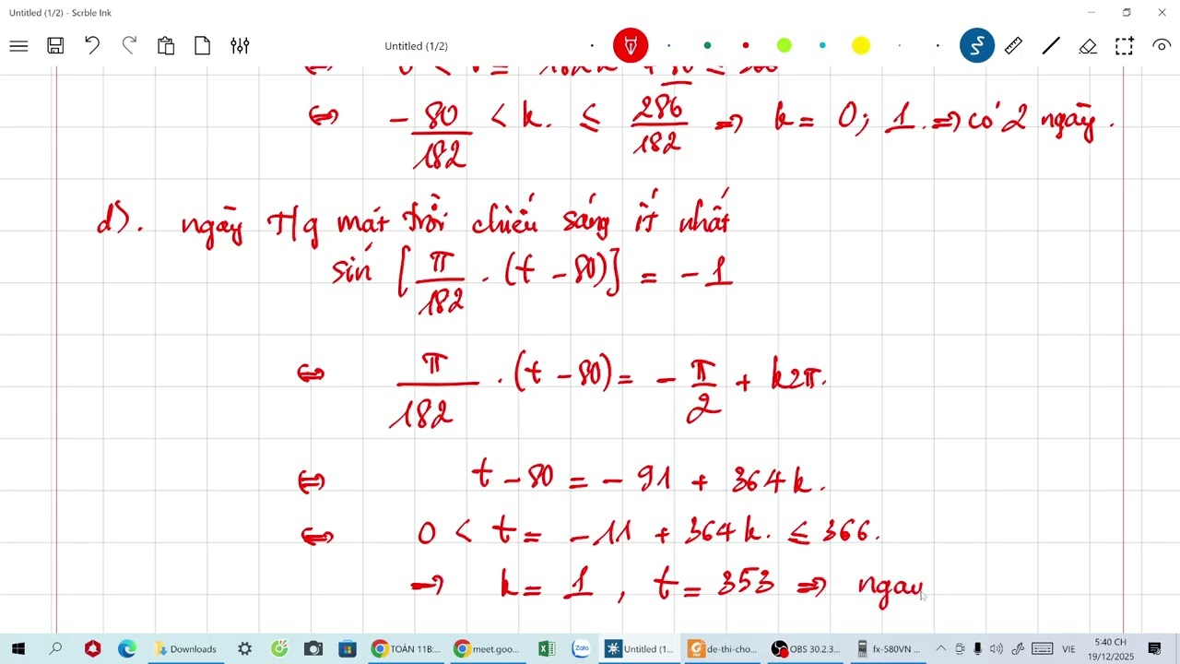Screen dimensions: 1180x664
Task: Open the hamburger menu in Scrble Ink
Action: (x=18, y=45)
